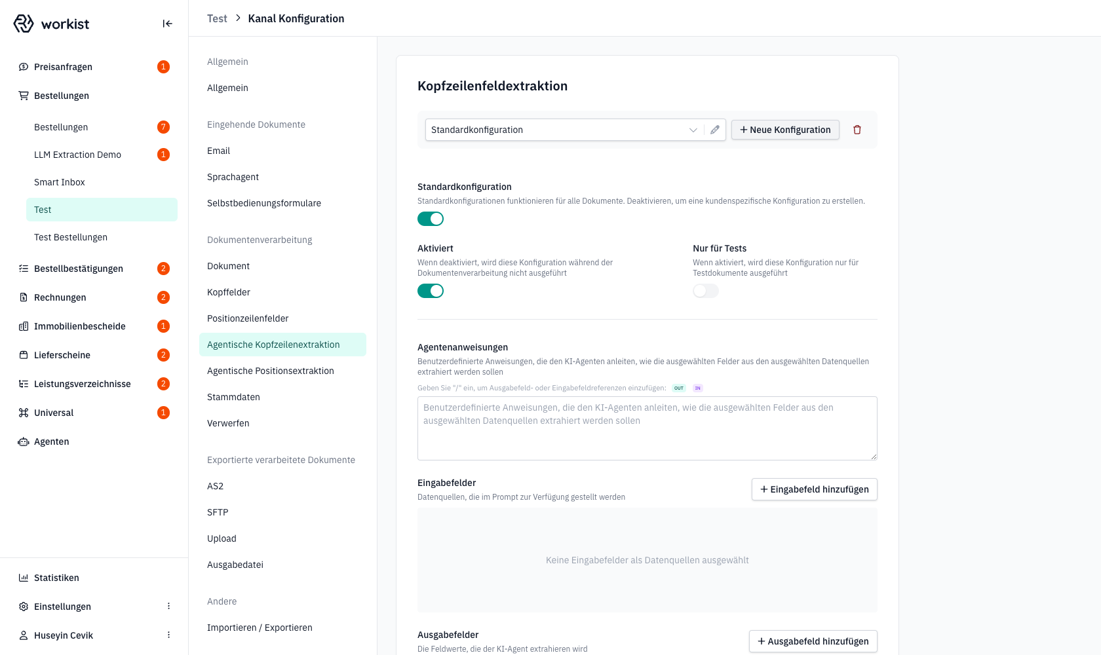
Task: Open the Test Bestellungen channel
Action: pyautogui.click(x=102, y=237)
